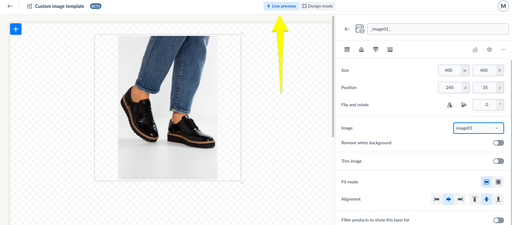Align image to the left edge
The height and width of the screenshot is (225, 512).
pos(437,199)
